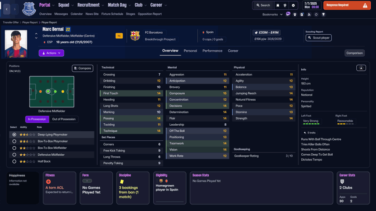Switch to In Possession view

[x=37, y=119]
